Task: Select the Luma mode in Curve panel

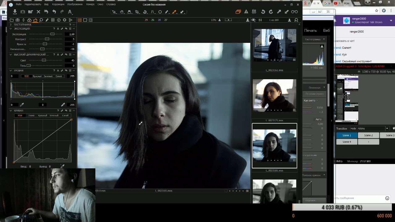Action: click(31, 116)
